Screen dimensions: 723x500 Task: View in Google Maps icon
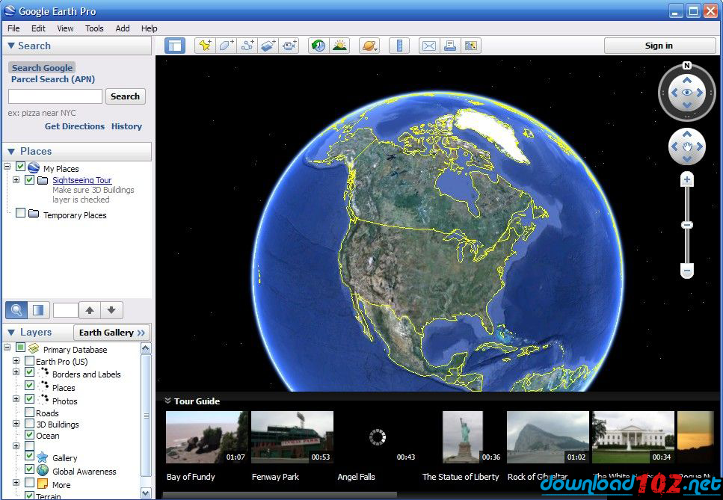tap(471, 46)
